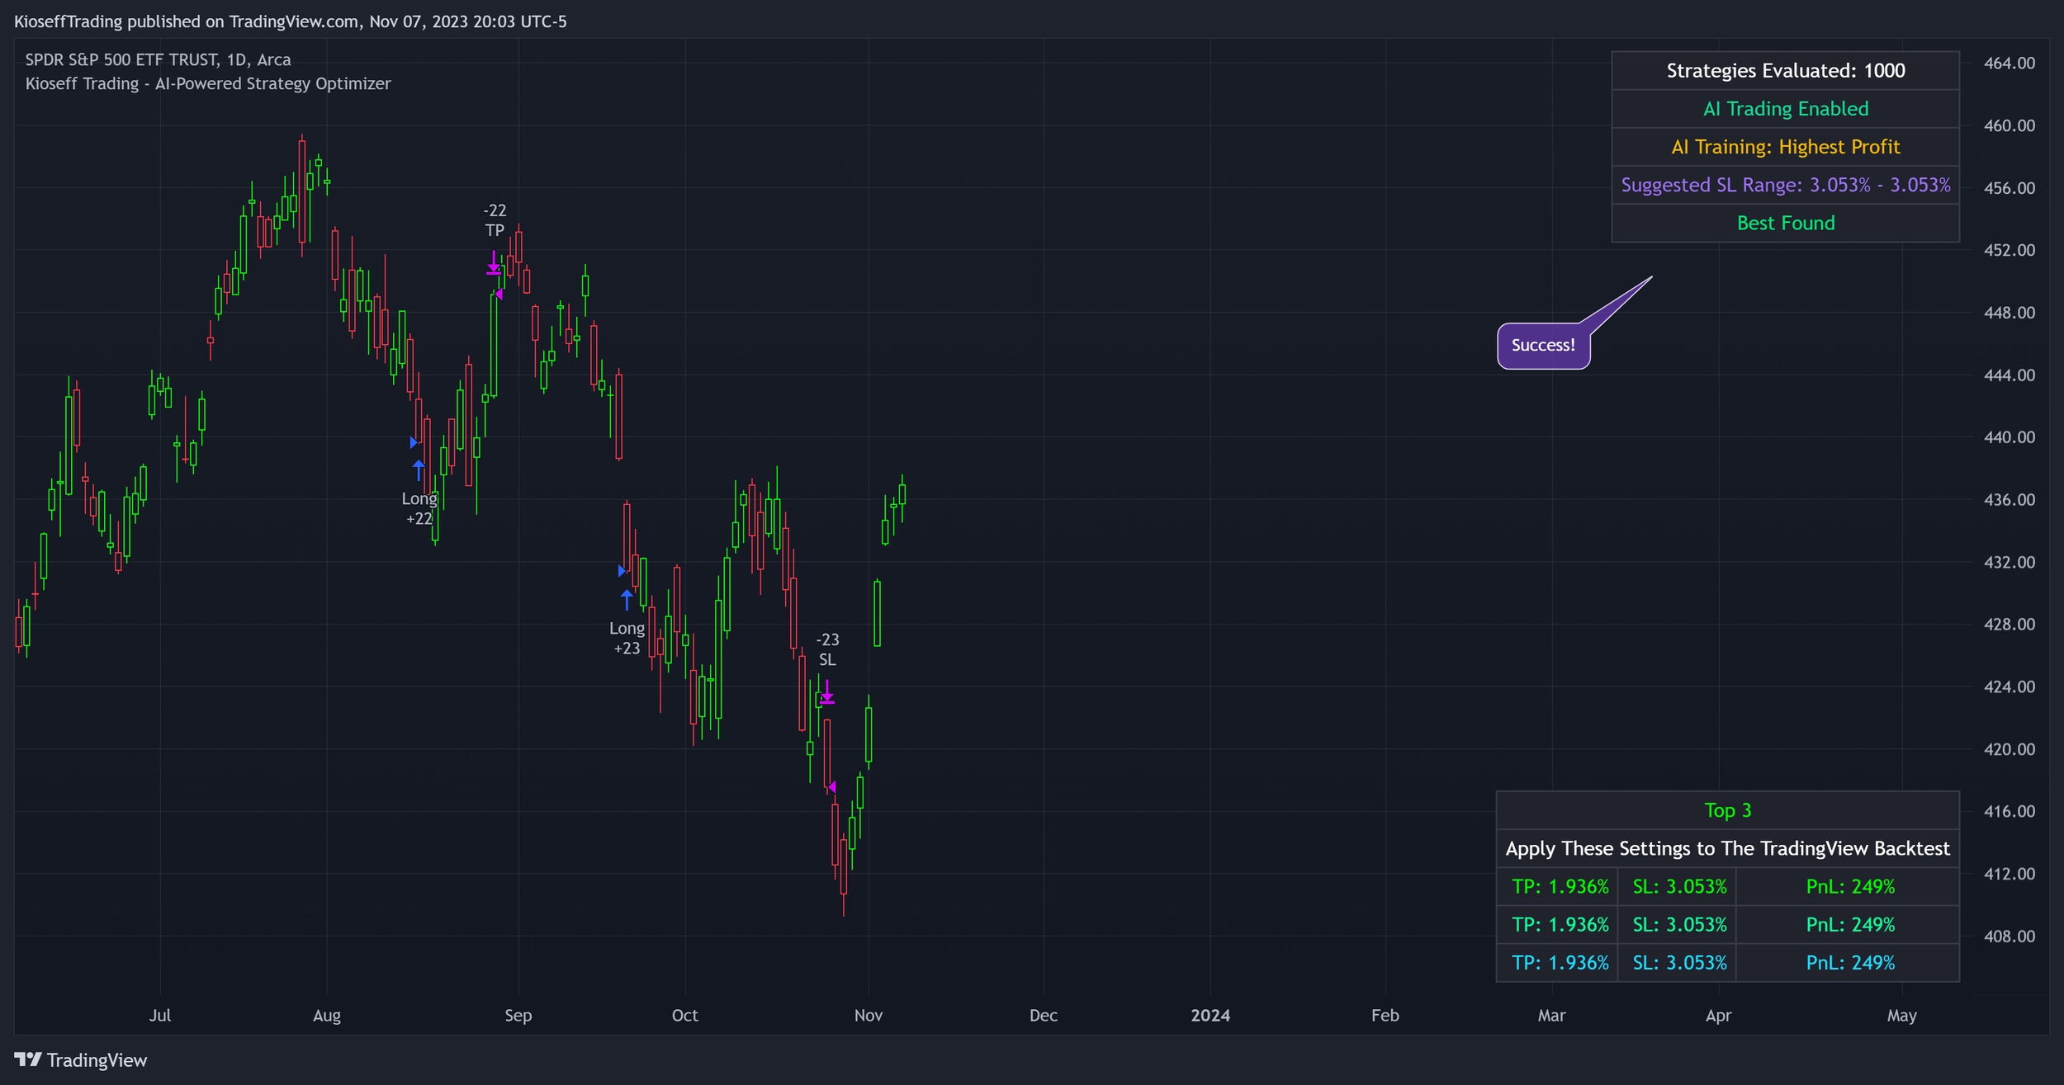Screen dimensions: 2064x1085
Task: Click the 420.00 price axis label
Action: [x=2009, y=749]
